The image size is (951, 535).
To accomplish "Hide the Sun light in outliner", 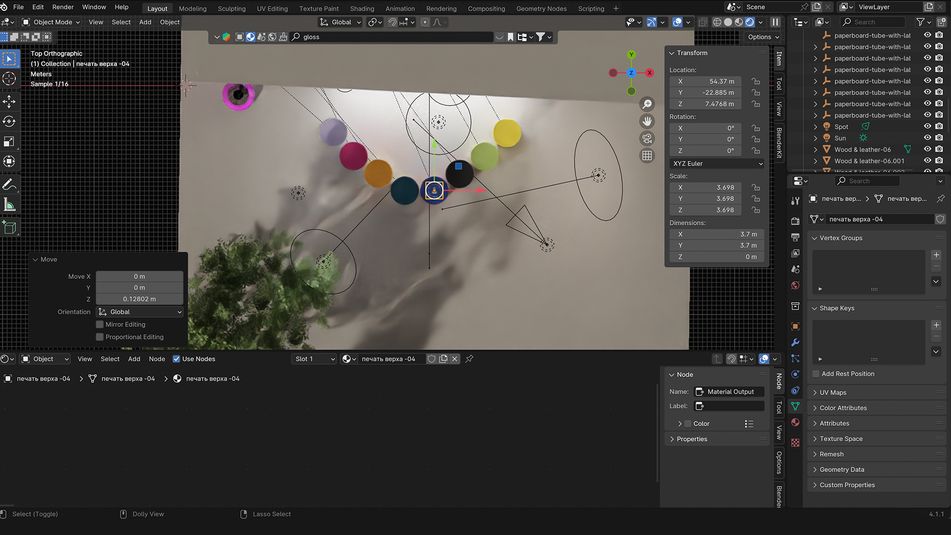I will 927,138.
